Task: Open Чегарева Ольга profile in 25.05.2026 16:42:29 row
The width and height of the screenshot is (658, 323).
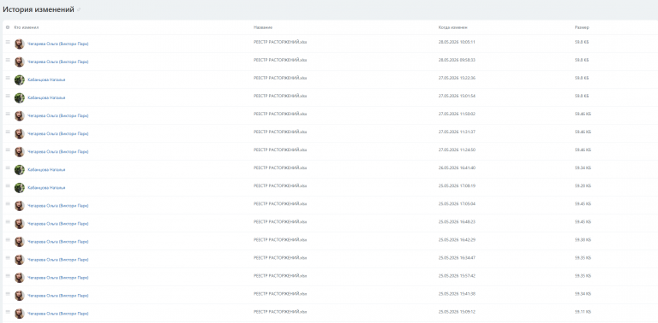Action: pos(58,242)
